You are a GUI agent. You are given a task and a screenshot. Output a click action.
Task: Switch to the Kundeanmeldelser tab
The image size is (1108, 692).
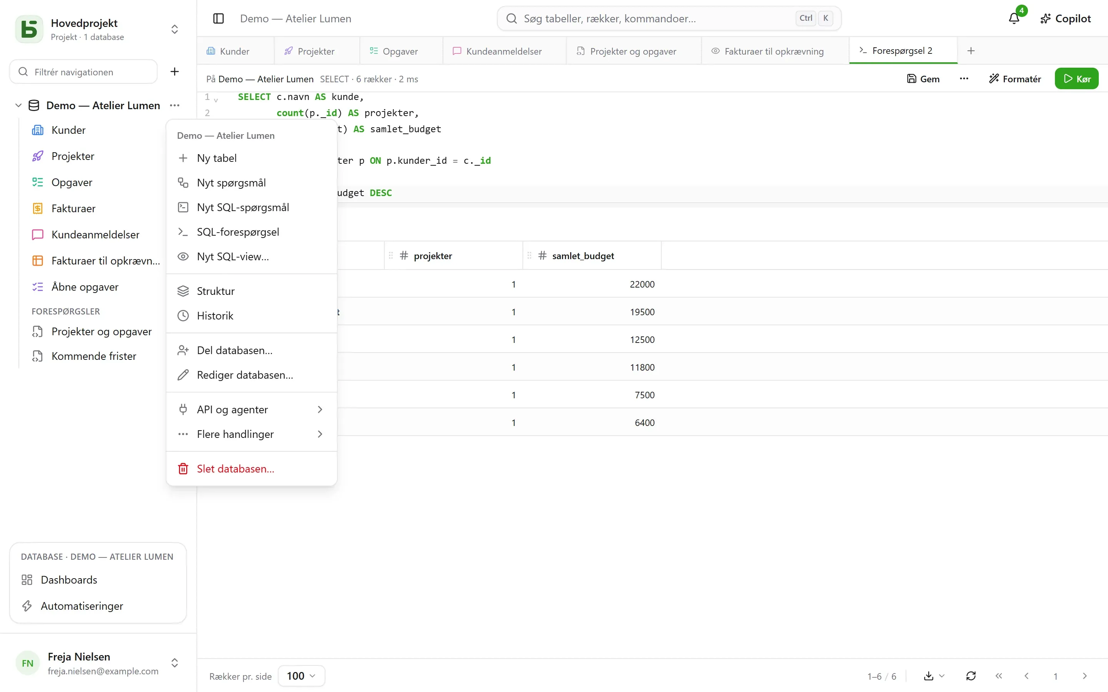[x=504, y=51]
